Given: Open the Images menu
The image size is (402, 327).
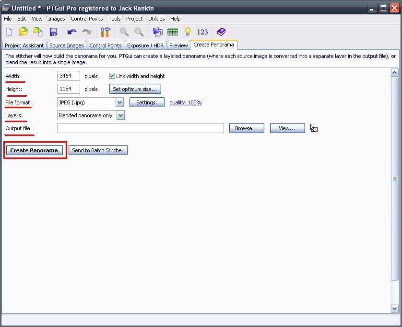Looking at the screenshot, I should pyautogui.click(x=57, y=19).
